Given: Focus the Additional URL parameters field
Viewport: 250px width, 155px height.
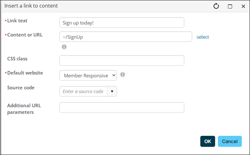Looking at the screenshot, I should [122, 107].
